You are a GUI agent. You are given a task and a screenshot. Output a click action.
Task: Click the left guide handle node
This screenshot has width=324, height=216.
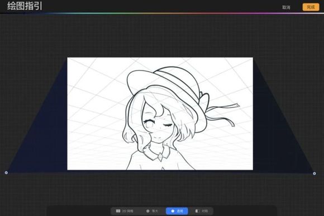coord(6,172)
